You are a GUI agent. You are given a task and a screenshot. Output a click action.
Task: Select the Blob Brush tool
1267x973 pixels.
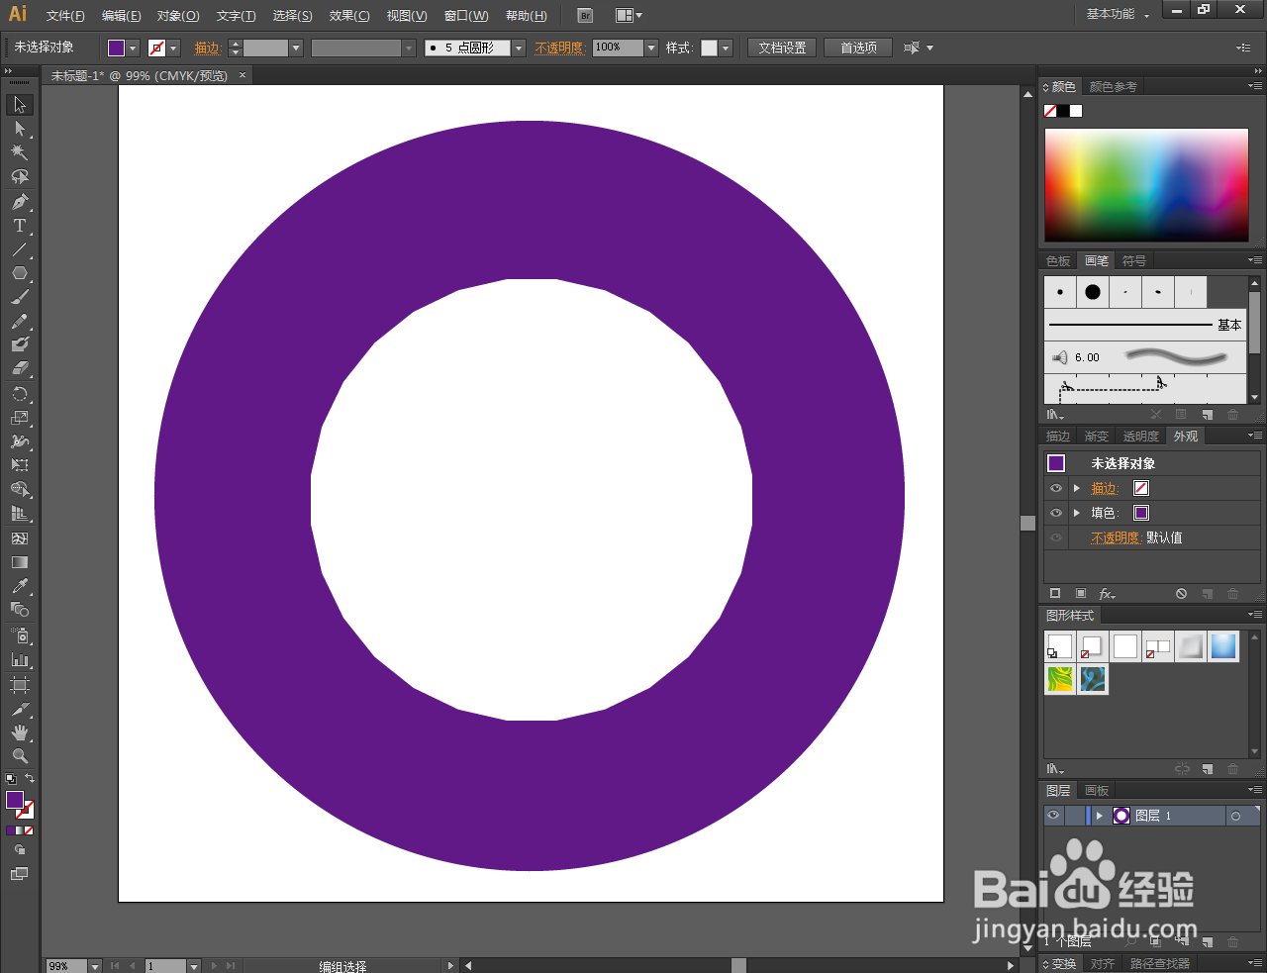pos(20,344)
